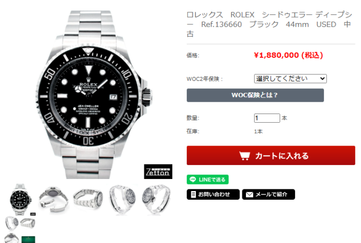The width and height of the screenshot is (361, 243).
Task: Click the WOC保険とは？ button
Action: coord(255,95)
